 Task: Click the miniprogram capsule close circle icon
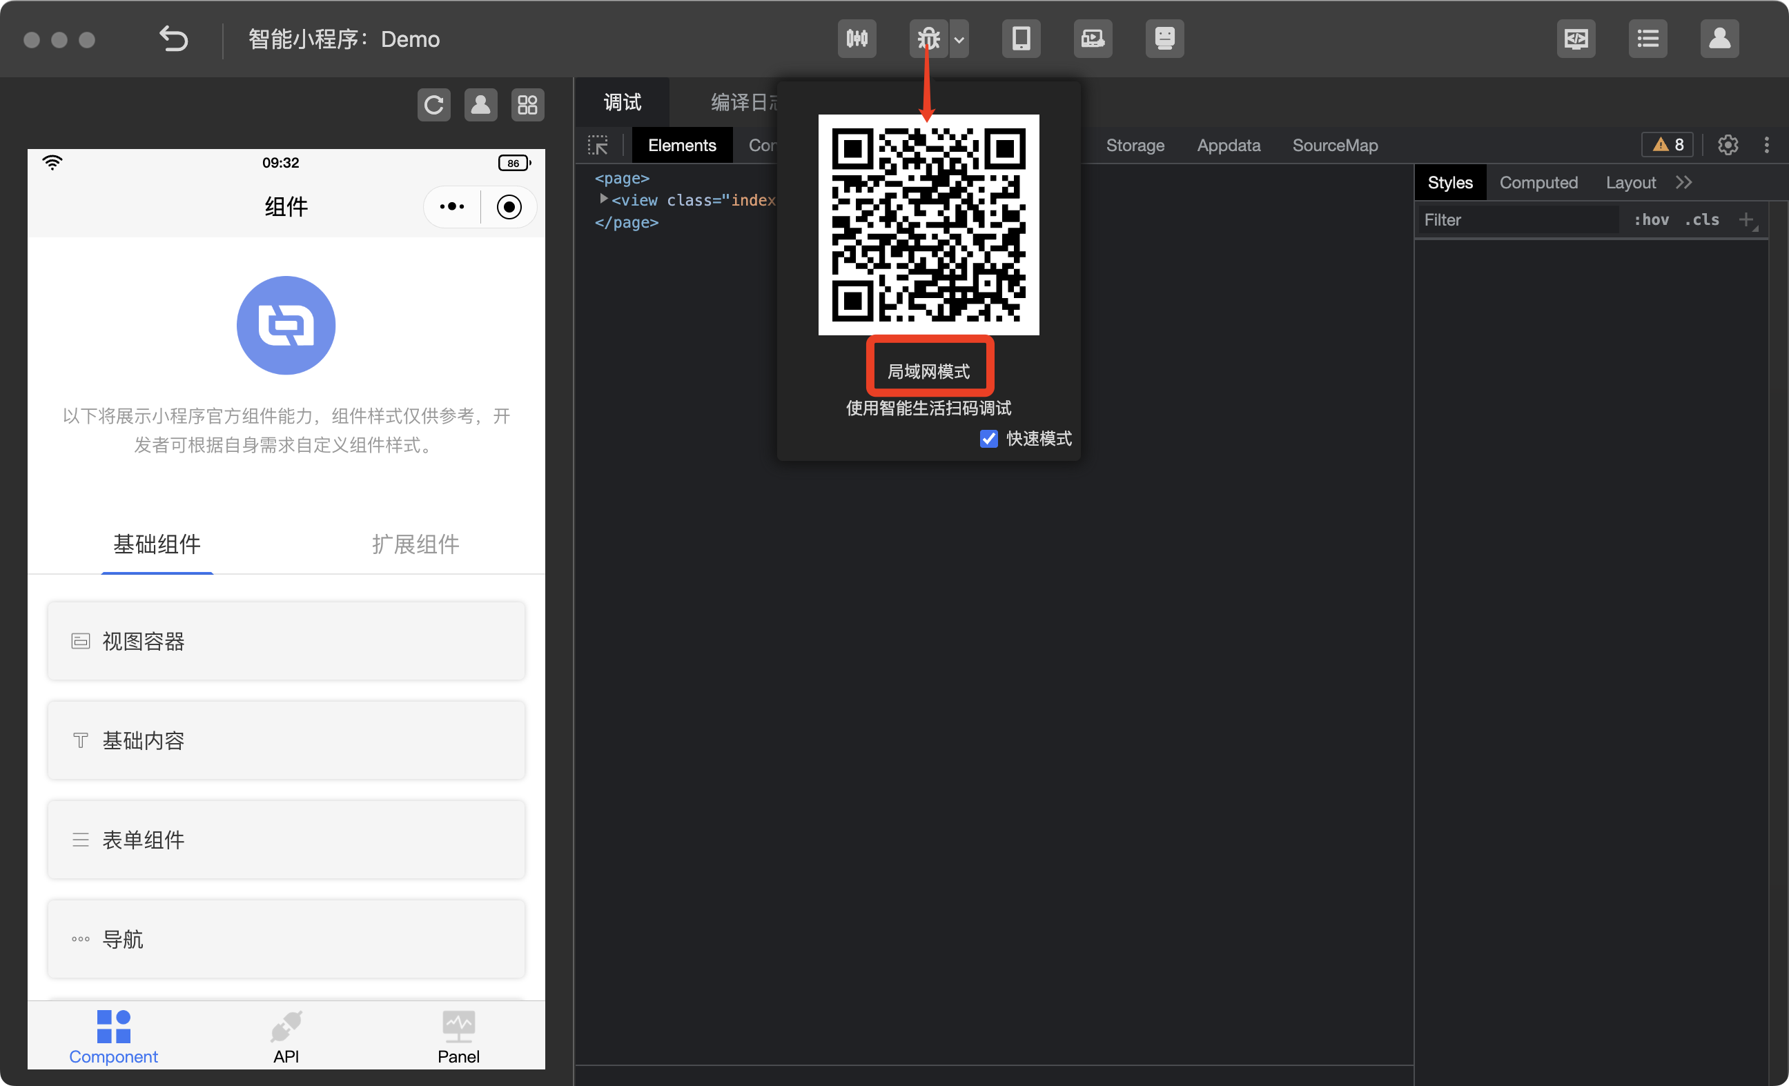509,207
